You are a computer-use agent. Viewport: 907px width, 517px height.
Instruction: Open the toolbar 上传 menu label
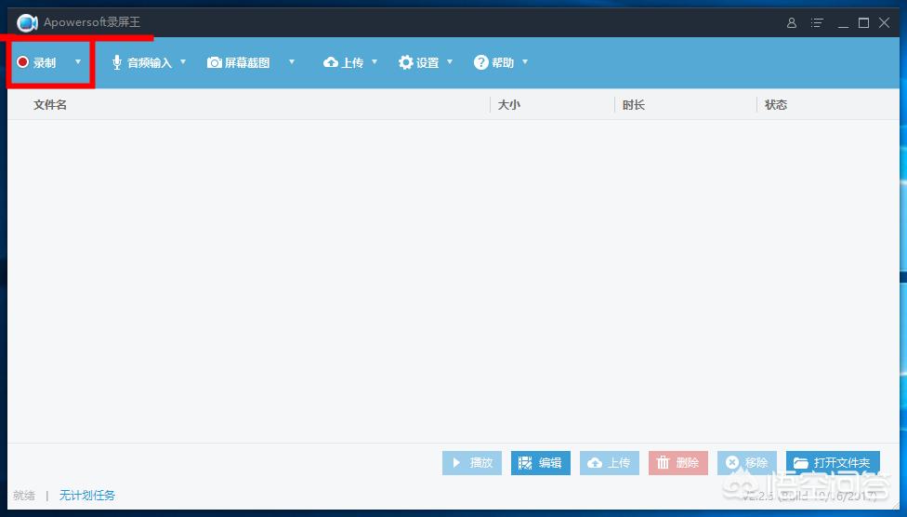(352, 62)
